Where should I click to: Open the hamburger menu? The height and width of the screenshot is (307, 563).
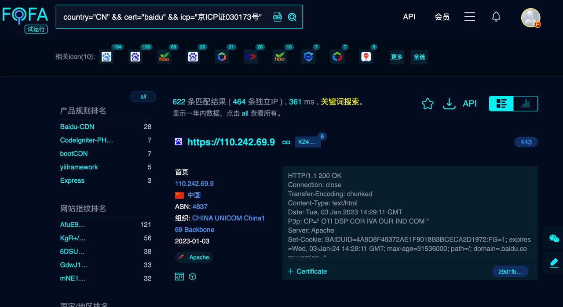tap(470, 17)
